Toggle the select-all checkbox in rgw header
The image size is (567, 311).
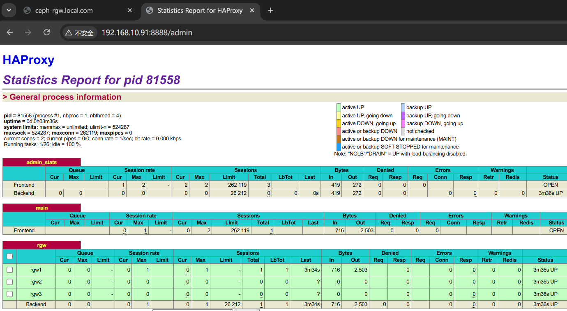click(x=9, y=256)
